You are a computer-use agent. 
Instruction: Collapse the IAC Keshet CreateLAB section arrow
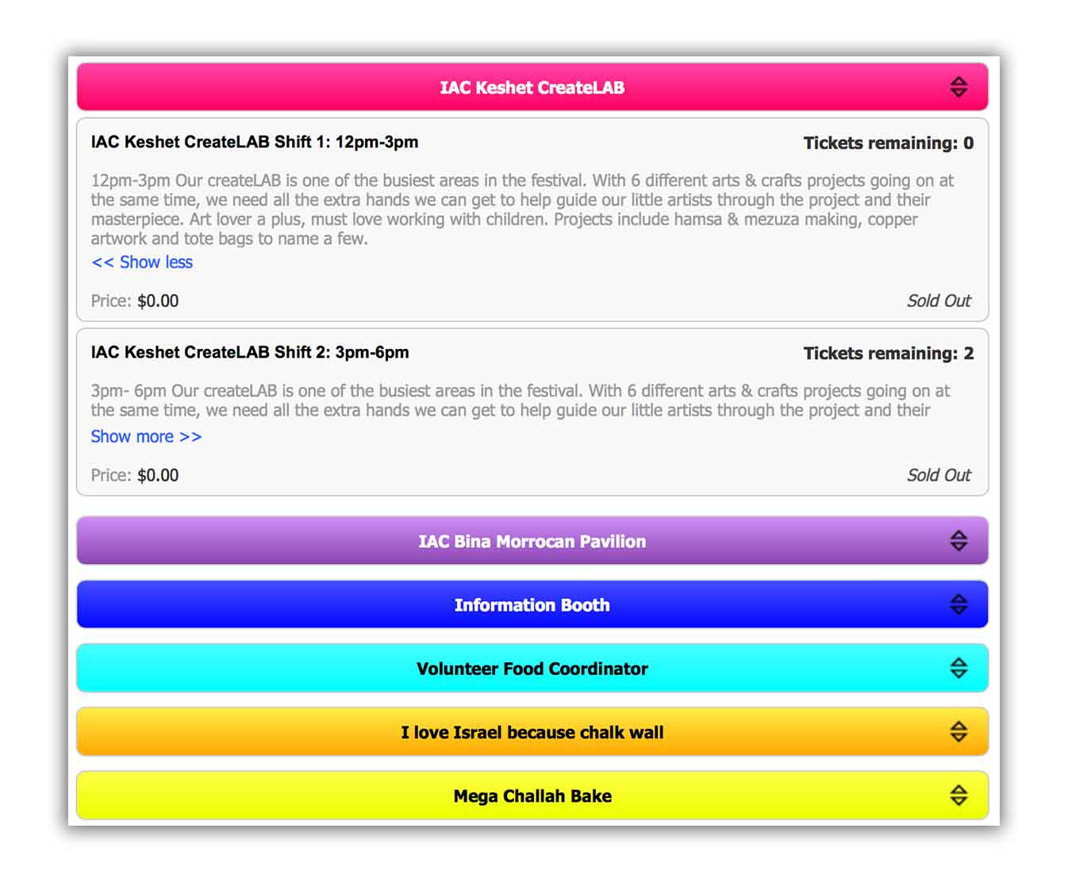pyautogui.click(x=959, y=87)
